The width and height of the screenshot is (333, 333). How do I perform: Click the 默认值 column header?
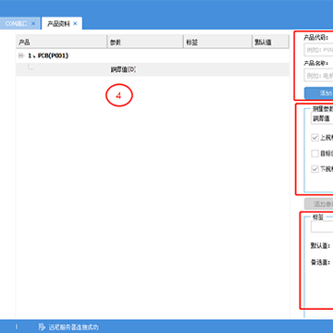pyautogui.click(x=270, y=42)
